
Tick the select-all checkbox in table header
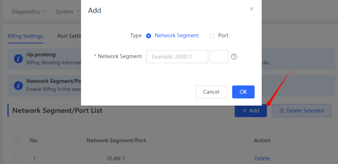coord(16,141)
